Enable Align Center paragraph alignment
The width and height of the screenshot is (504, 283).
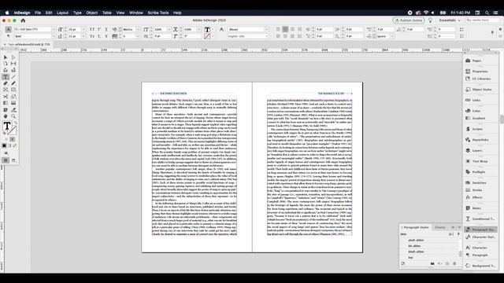(x=285, y=29)
